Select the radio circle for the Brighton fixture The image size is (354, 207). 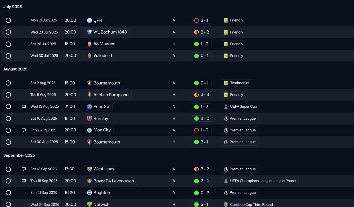8,193
